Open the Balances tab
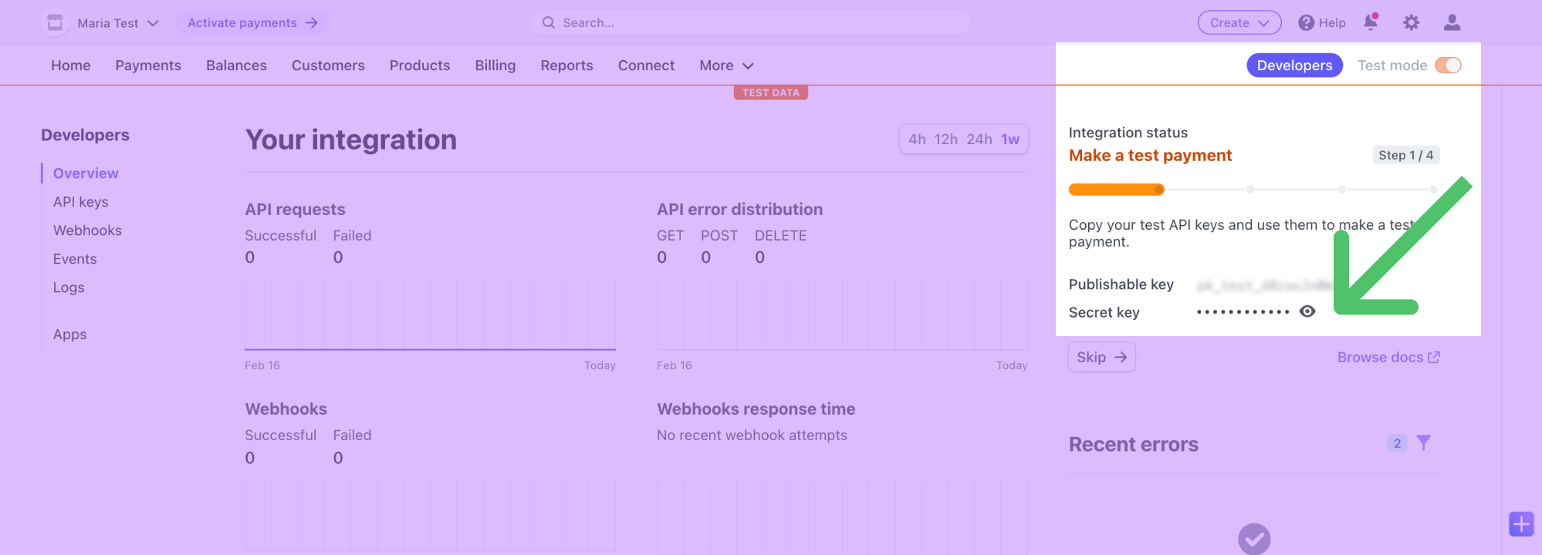Image resolution: width=1542 pixels, height=555 pixels. [x=236, y=66]
